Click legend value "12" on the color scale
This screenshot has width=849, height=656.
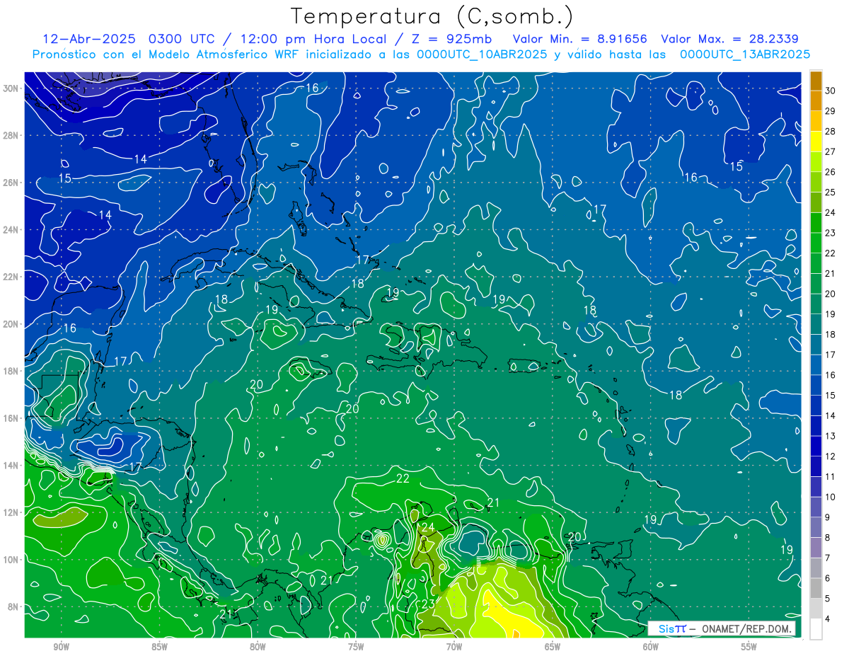830,456
